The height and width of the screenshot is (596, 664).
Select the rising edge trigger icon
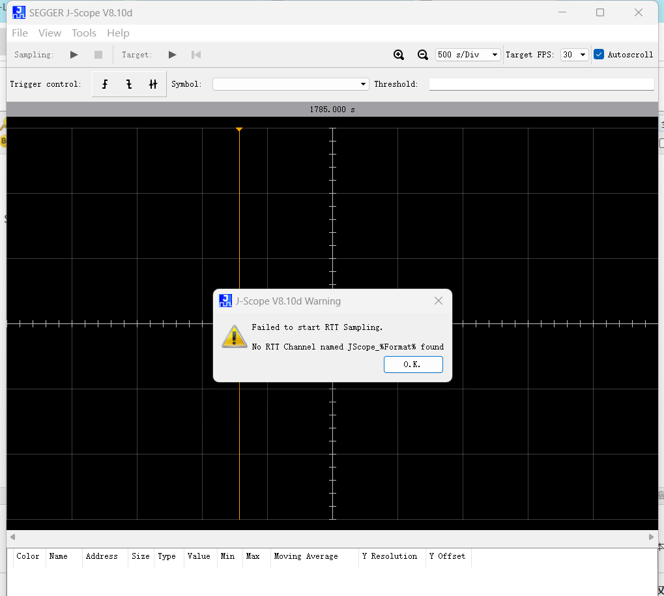pyautogui.click(x=105, y=84)
